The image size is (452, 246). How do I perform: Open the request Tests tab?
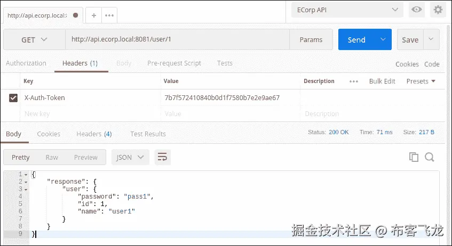225,63
